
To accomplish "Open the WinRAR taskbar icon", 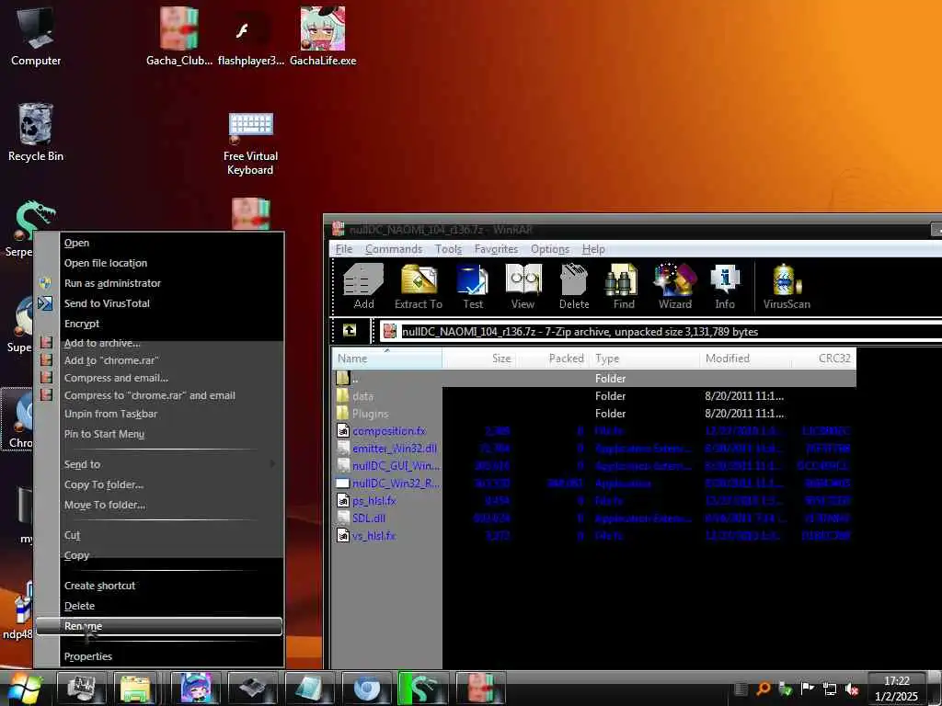I will coord(479,689).
